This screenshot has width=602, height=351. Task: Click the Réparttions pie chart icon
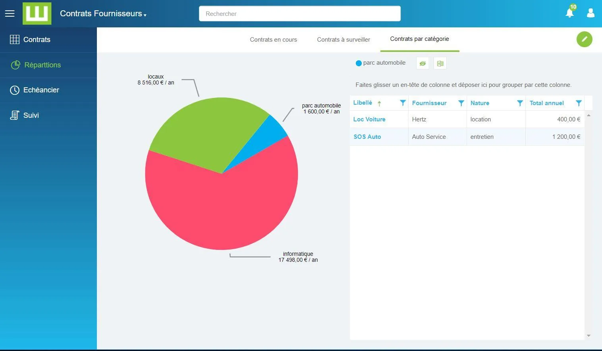click(x=15, y=65)
